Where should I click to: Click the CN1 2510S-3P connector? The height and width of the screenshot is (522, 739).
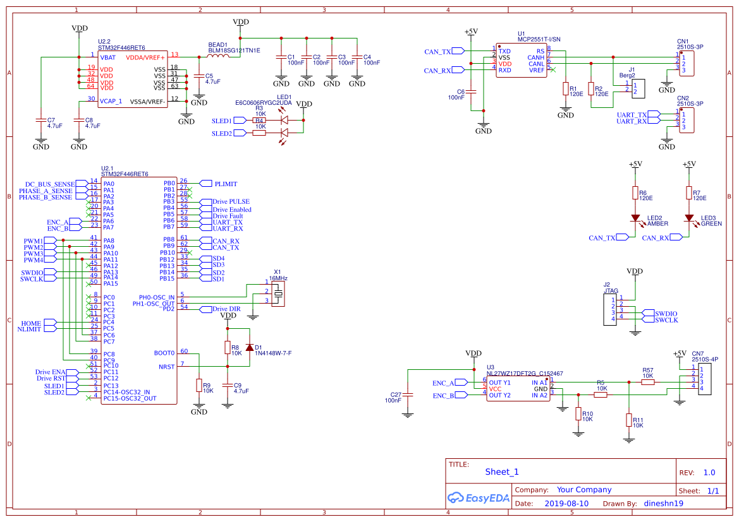[x=688, y=63]
